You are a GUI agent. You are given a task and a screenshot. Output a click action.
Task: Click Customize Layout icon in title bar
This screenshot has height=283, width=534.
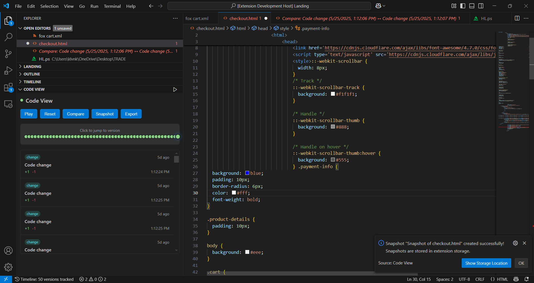point(454,6)
